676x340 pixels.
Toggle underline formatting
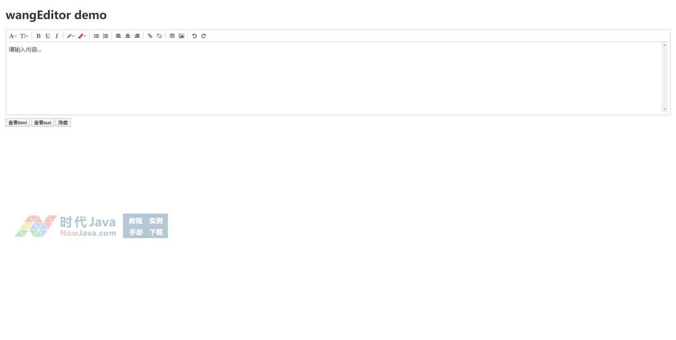(x=47, y=36)
